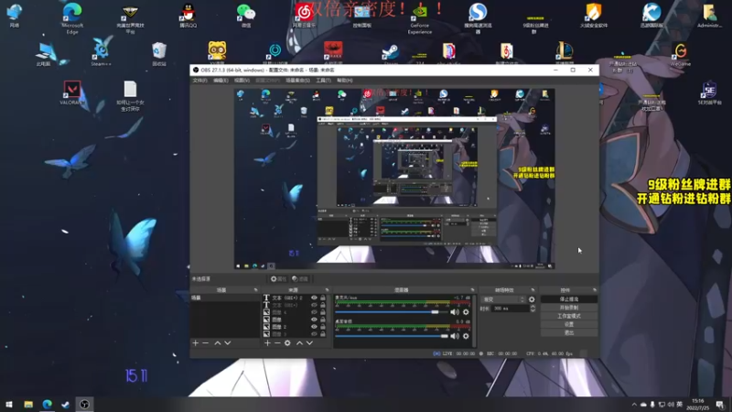Select the 回收站 recycle bin icon
The height and width of the screenshot is (412, 732).
[159, 54]
